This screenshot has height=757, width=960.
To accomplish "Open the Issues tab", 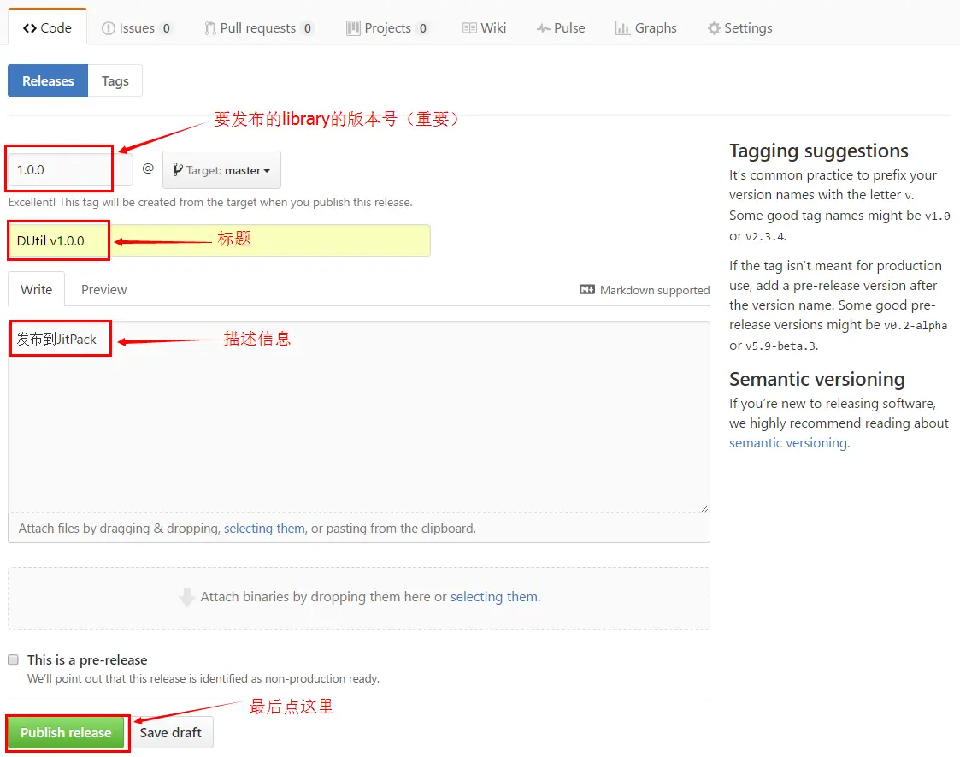I will [x=136, y=28].
